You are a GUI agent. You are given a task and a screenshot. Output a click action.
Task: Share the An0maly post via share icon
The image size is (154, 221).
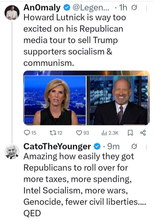coord(143,133)
